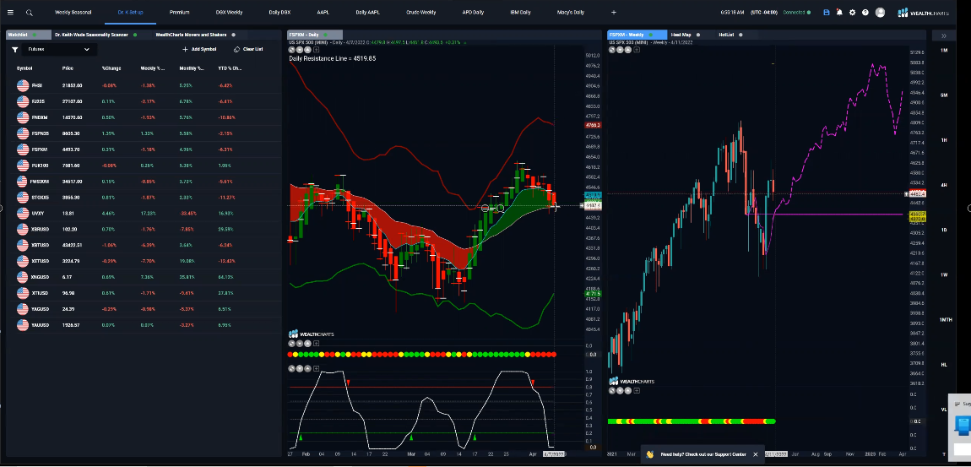Click down-arrow round icon on Weekly chart

621,50
